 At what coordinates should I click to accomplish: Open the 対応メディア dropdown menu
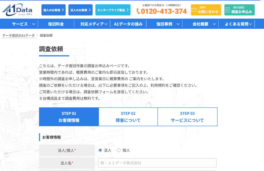pyautogui.click(x=106, y=23)
